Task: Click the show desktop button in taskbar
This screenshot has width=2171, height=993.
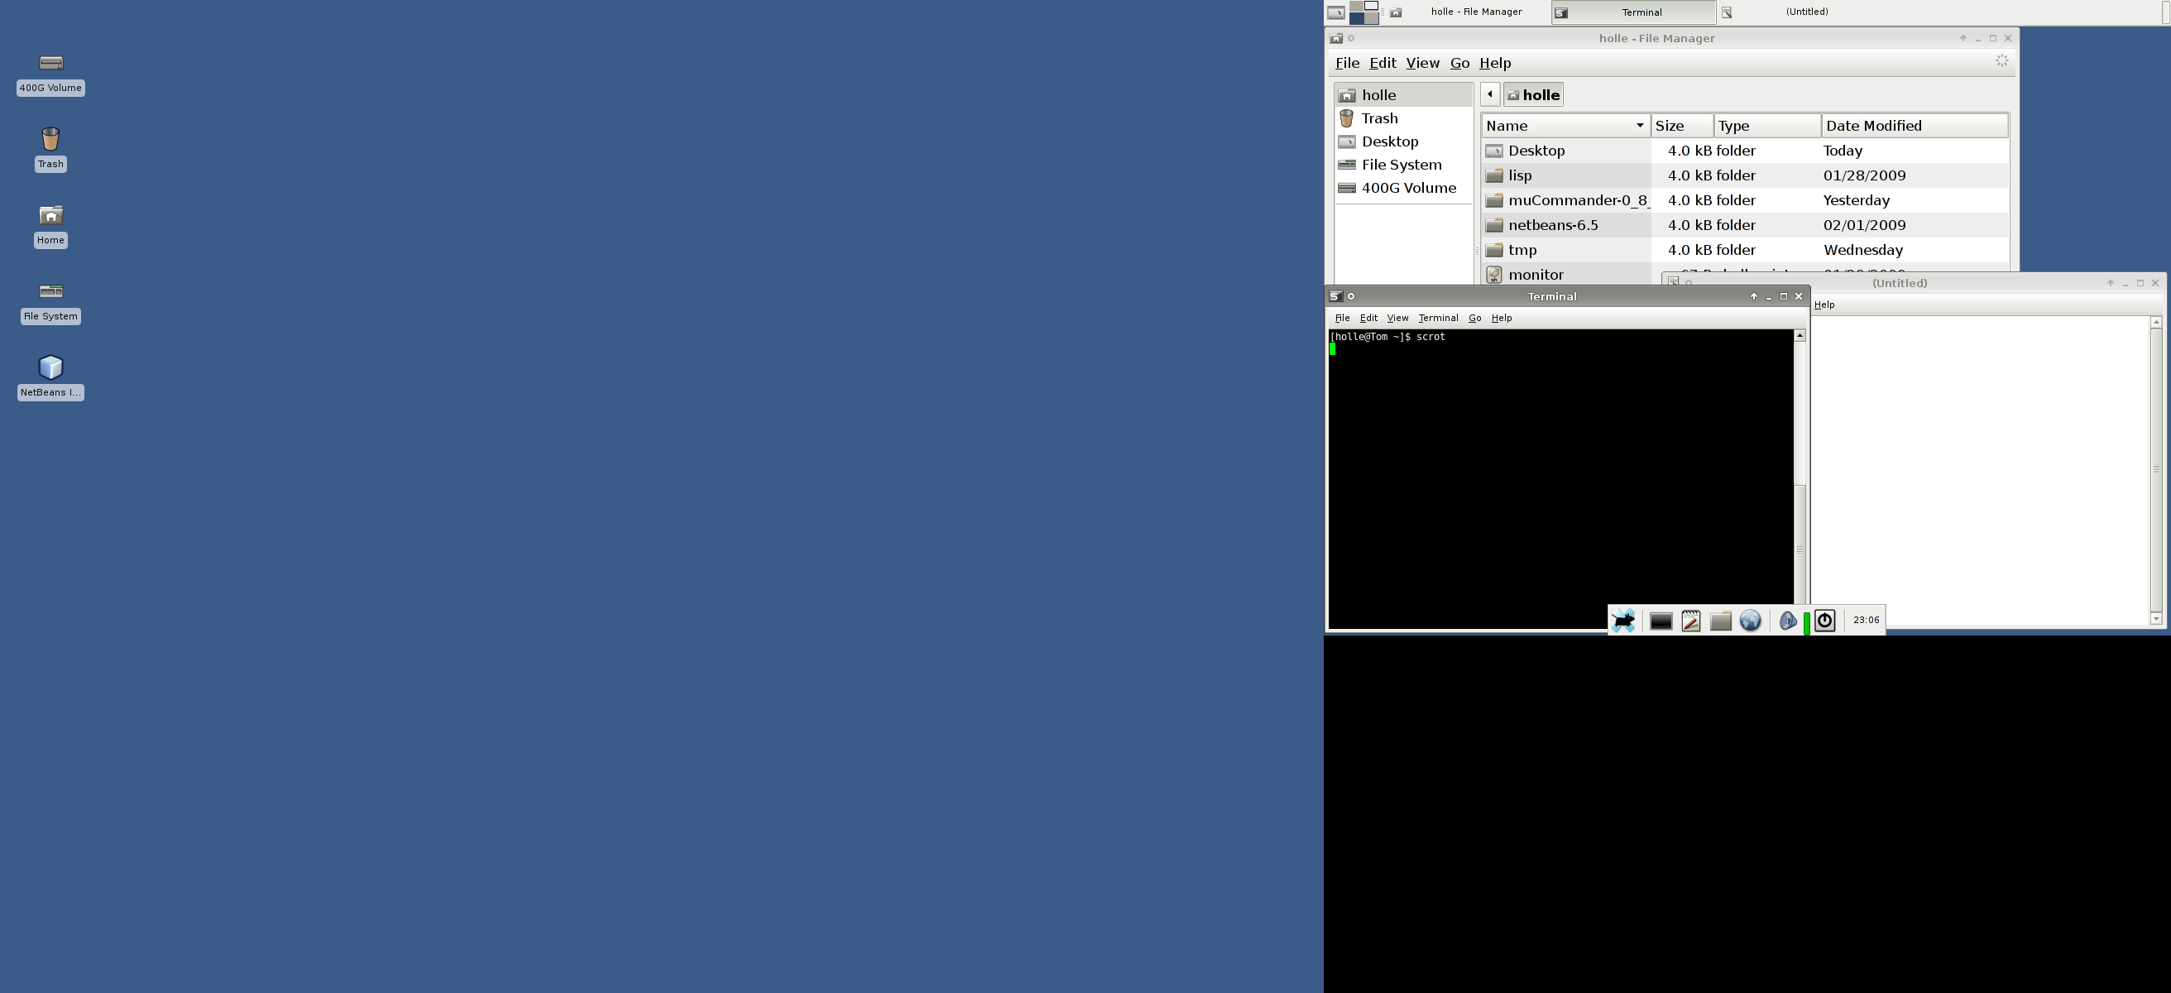Action: (x=1336, y=12)
